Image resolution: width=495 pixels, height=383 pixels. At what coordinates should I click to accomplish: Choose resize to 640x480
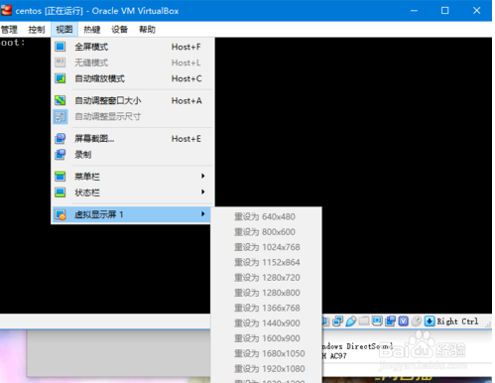(x=267, y=216)
